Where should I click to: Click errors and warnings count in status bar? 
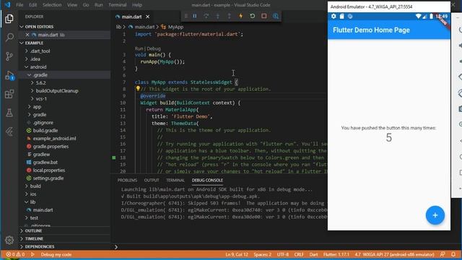coord(15,254)
